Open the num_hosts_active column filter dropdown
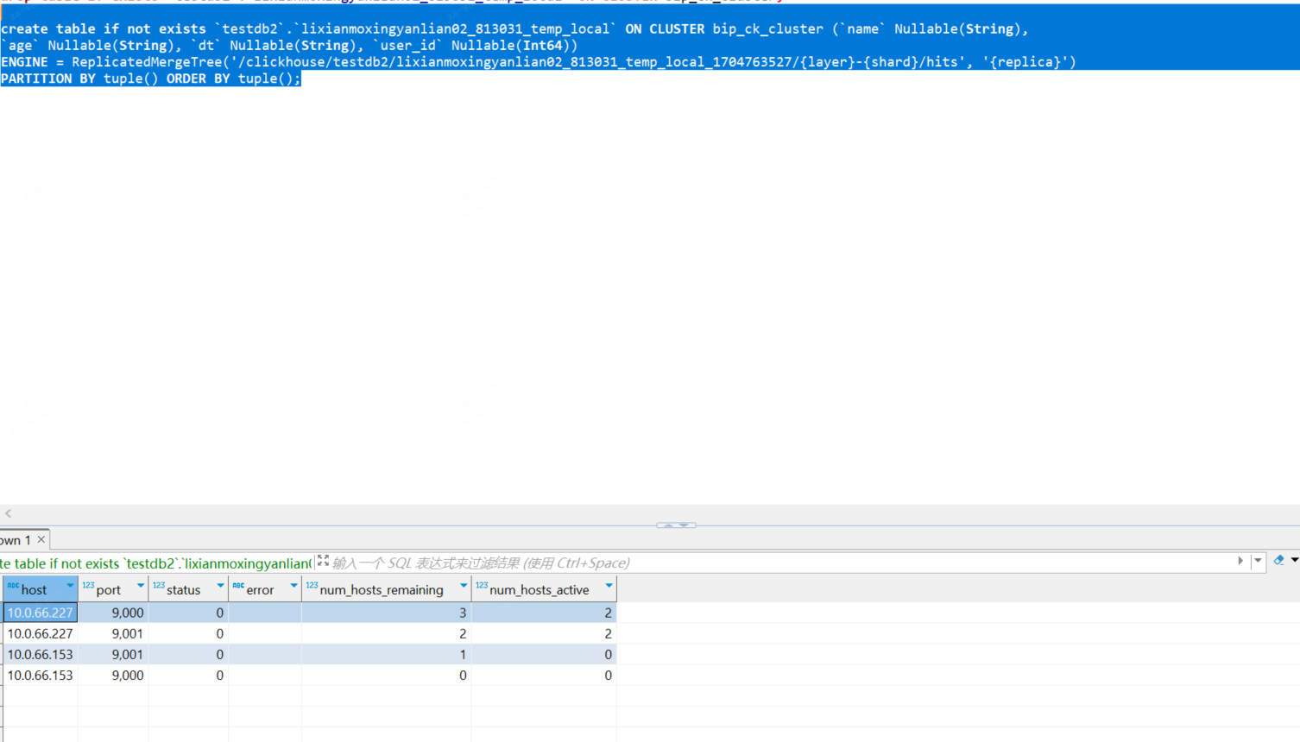 coord(609,586)
